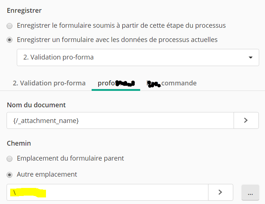
Task: Click the 'Enregistrer' section heading
Action: pos(24,10)
